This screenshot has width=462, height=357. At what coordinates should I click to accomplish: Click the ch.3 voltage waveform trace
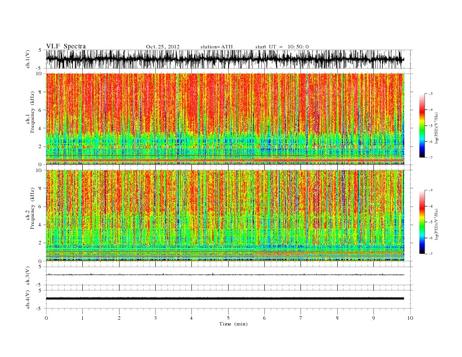[225, 275]
